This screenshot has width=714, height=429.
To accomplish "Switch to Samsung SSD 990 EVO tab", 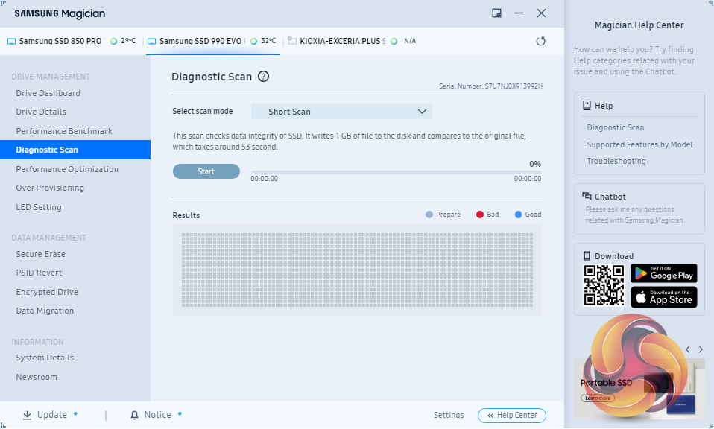I will pos(212,42).
